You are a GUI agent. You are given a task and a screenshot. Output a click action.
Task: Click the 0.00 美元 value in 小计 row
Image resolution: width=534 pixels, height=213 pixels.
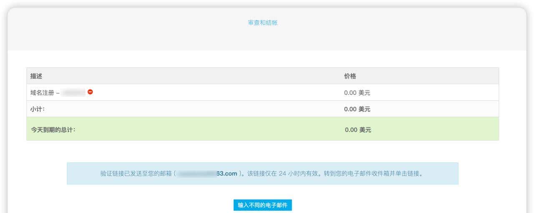357,109
